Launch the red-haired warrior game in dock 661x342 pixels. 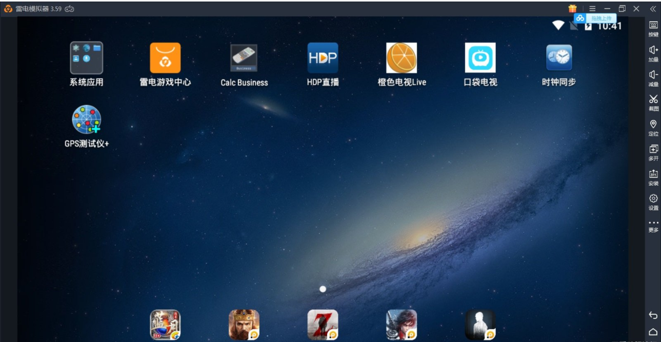[x=402, y=325]
